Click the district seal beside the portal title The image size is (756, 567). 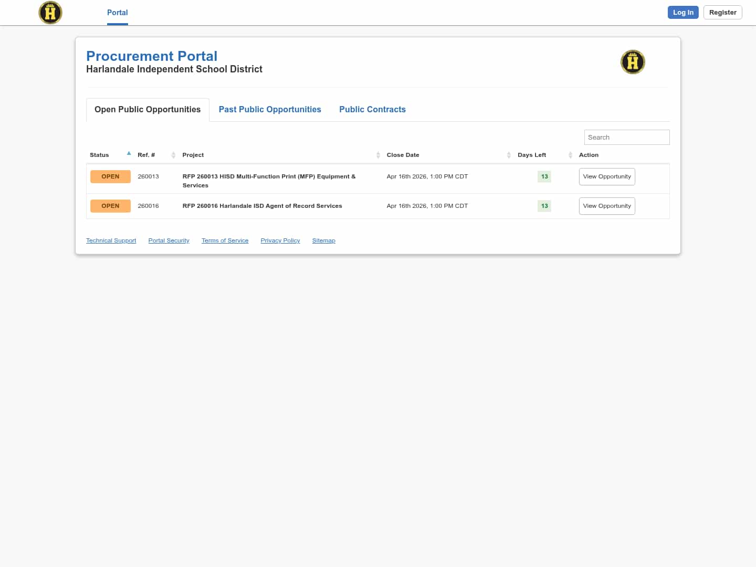tap(633, 62)
